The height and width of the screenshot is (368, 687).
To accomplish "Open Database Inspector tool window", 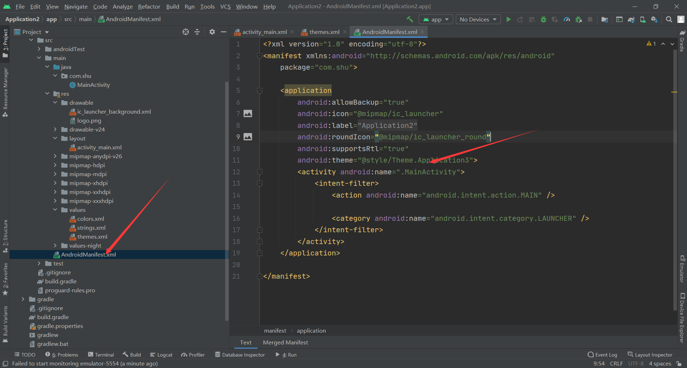I will click(240, 355).
